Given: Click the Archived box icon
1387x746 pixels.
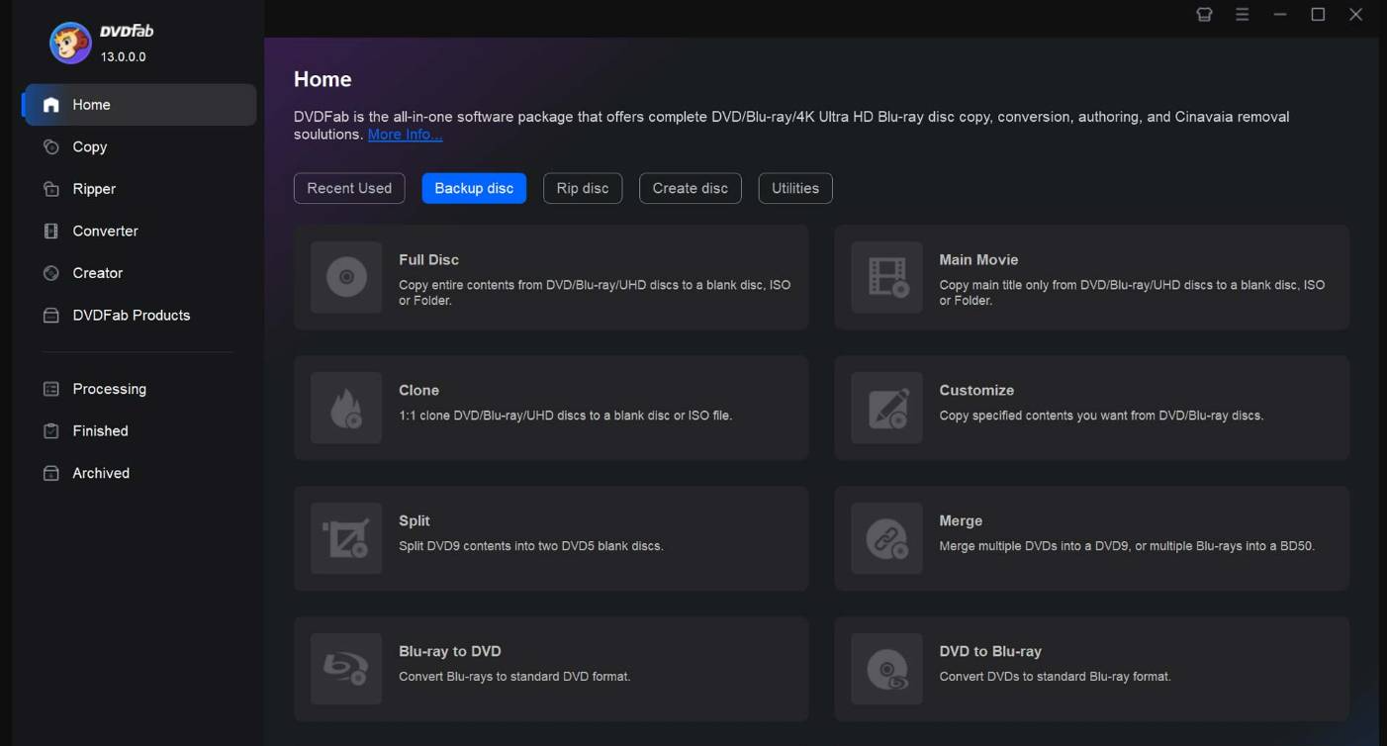Looking at the screenshot, I should [x=51, y=473].
